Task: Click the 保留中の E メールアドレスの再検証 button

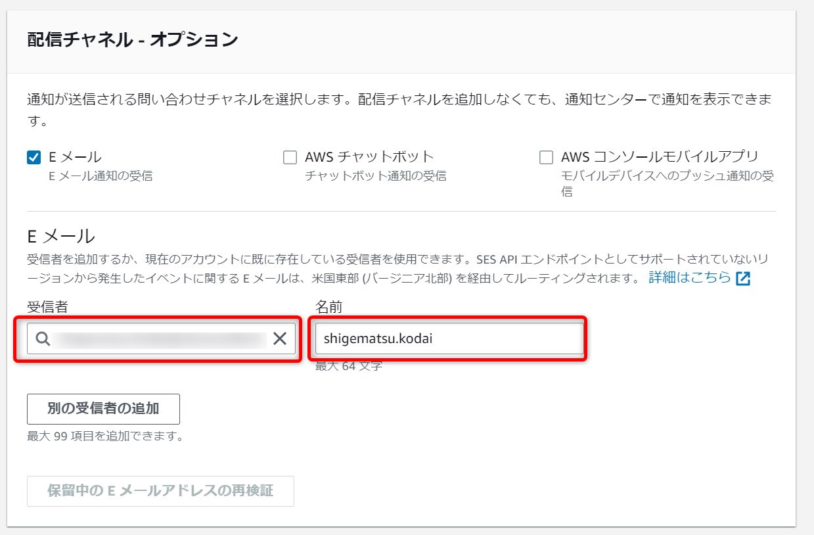Action: (160, 491)
